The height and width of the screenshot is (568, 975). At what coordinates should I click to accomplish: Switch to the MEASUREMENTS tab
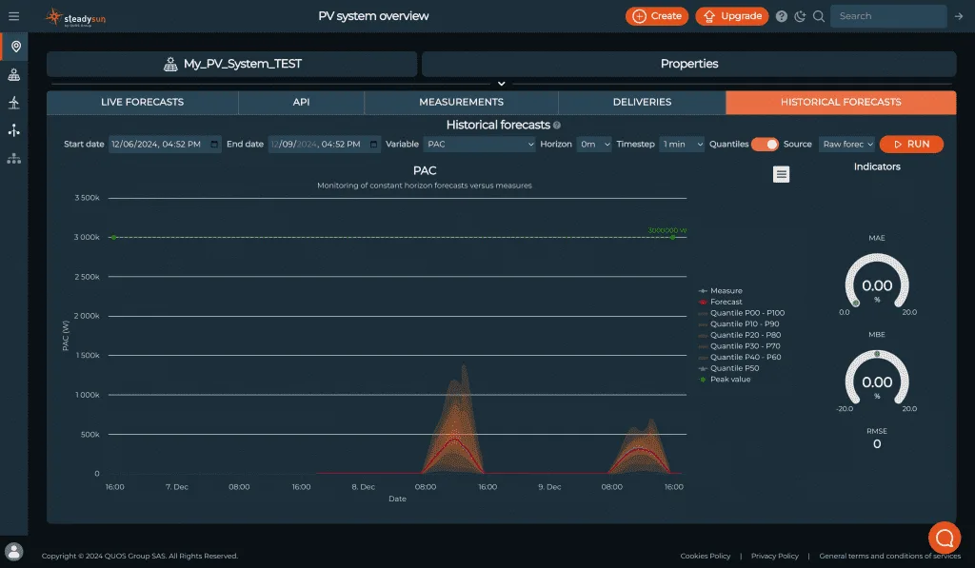(461, 102)
